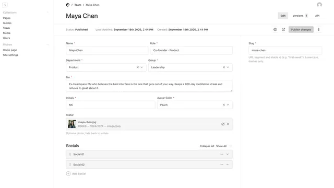Open Site settings global

[x=10, y=55]
